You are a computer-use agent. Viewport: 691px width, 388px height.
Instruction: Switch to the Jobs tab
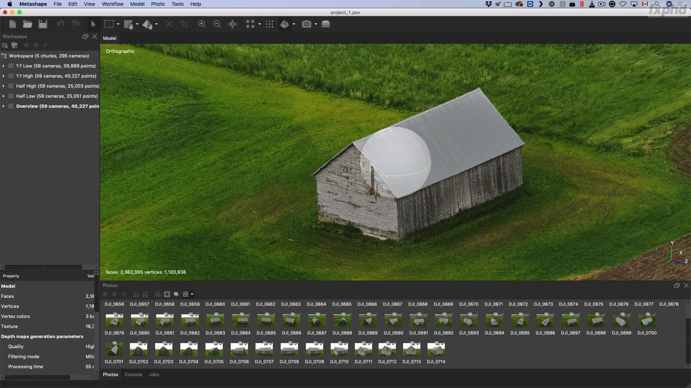click(x=154, y=374)
